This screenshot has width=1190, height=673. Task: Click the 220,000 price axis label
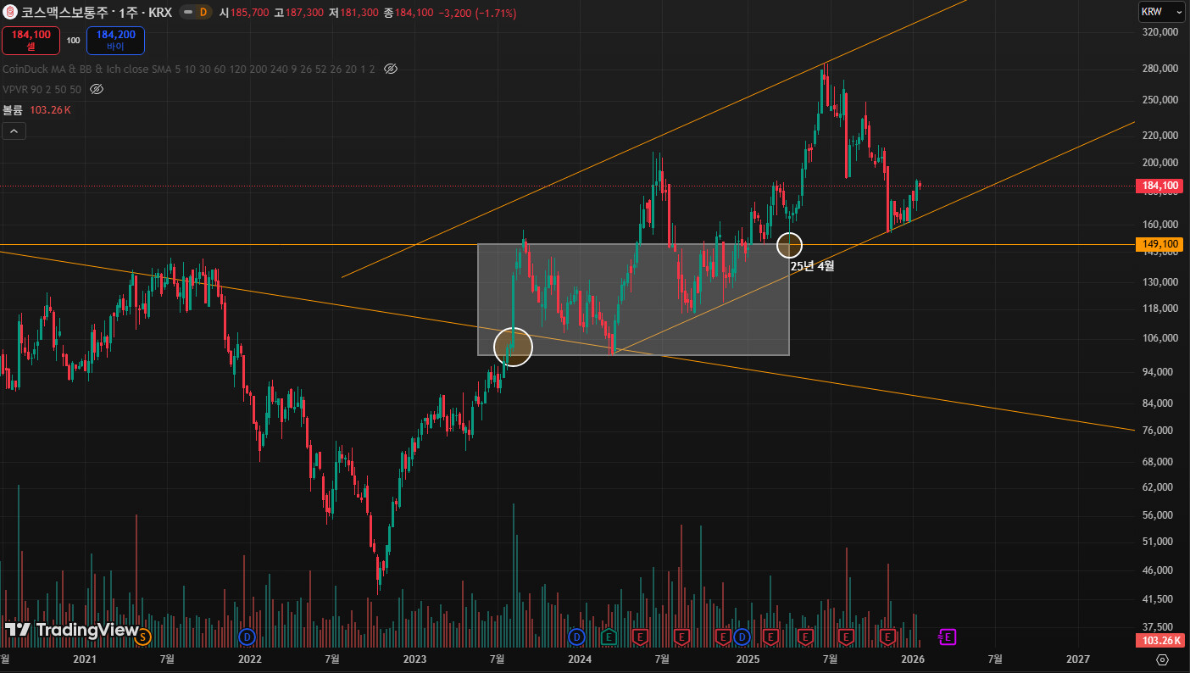point(1160,136)
